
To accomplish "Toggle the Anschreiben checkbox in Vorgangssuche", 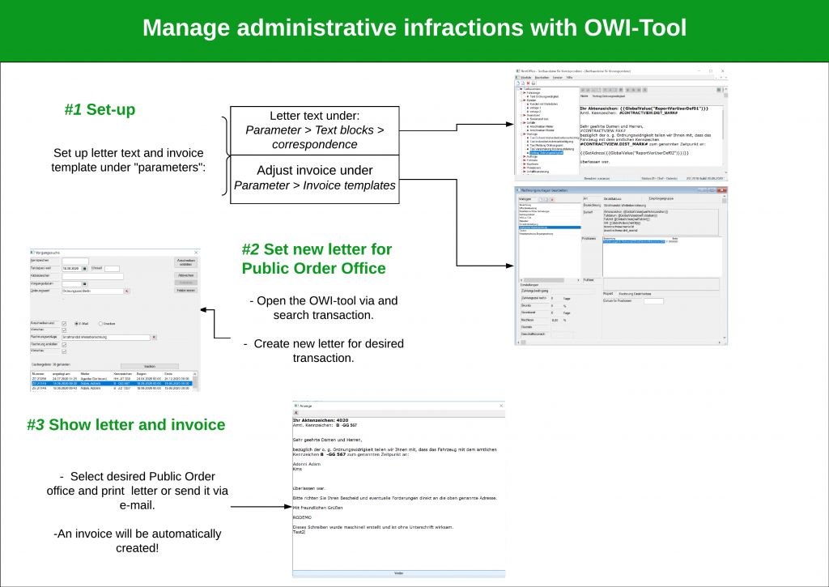I will tap(64, 324).
